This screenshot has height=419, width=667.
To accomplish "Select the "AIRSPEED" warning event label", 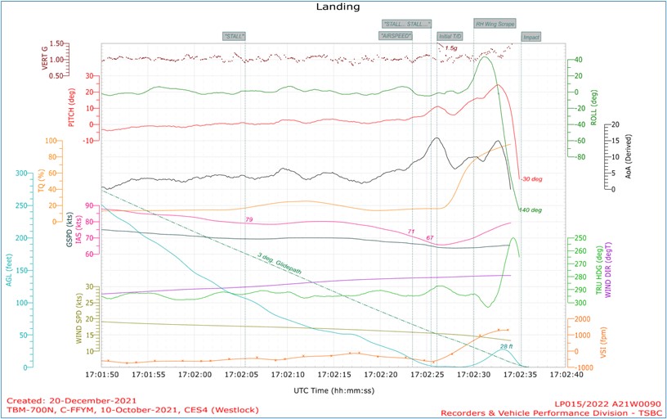I will pos(396,36).
